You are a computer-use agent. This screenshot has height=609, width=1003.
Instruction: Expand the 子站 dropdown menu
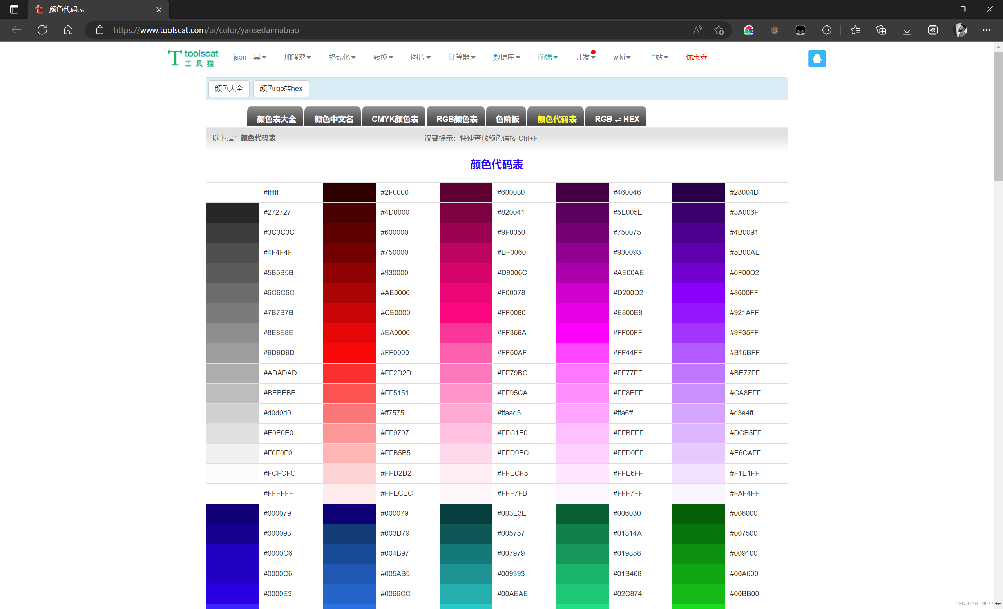click(x=658, y=57)
